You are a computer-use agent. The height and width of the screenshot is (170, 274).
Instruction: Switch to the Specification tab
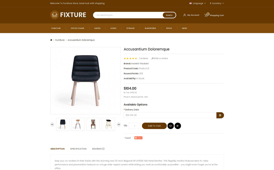pos(78,149)
